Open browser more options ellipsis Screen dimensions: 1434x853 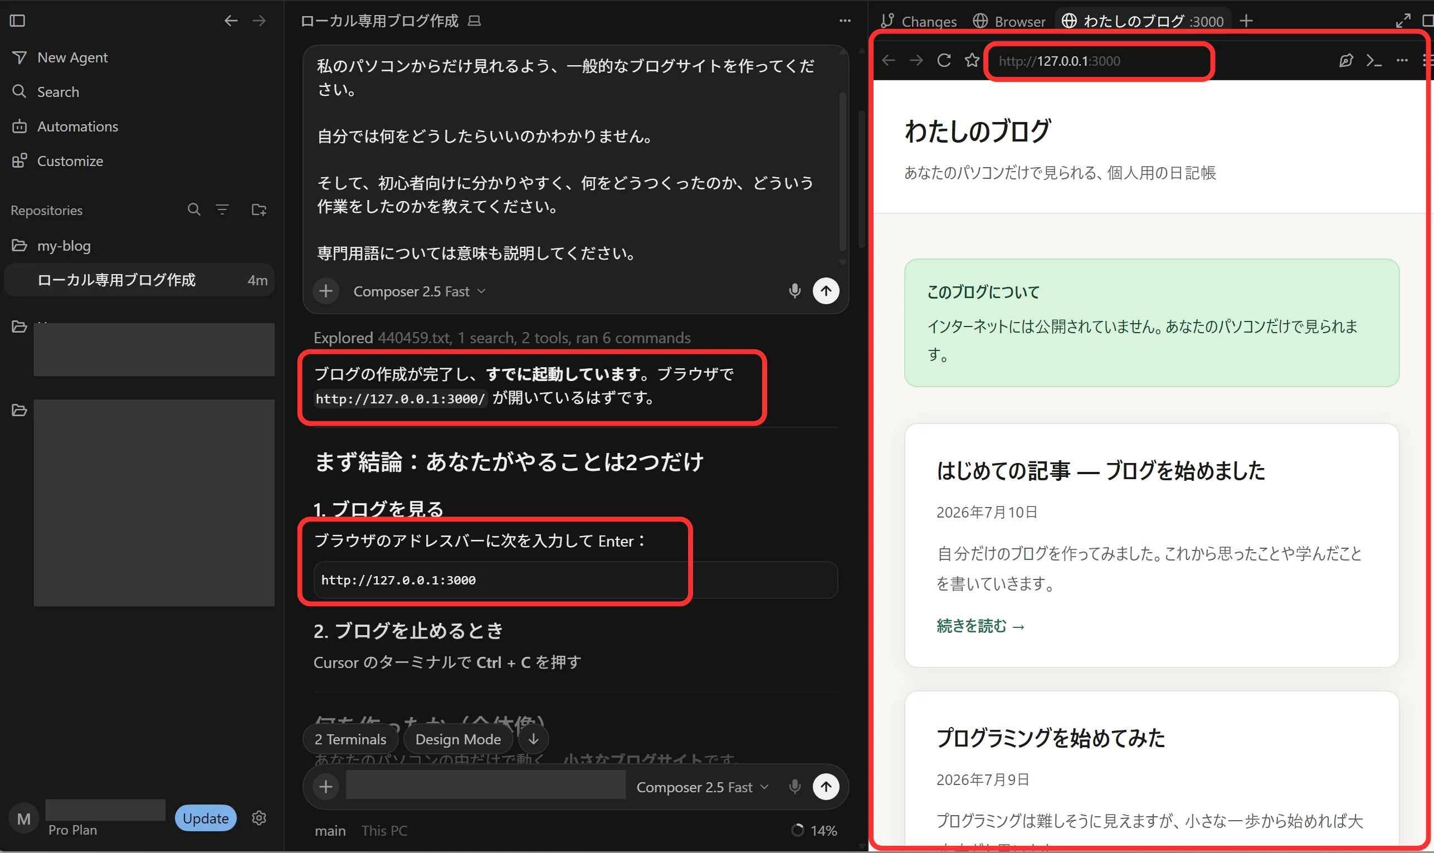1402,60
